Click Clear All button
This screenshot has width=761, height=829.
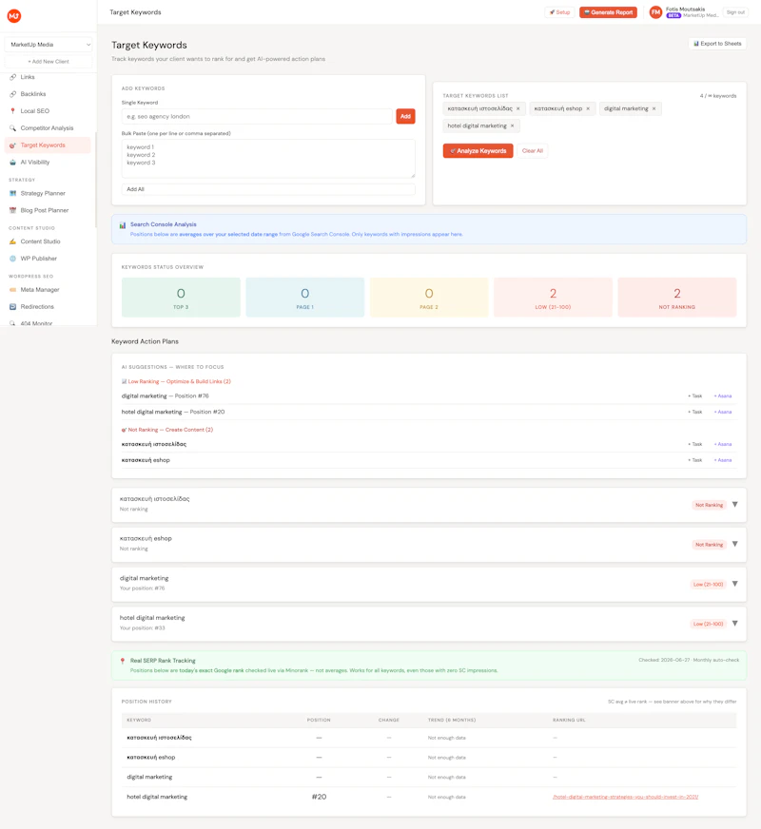(x=533, y=151)
